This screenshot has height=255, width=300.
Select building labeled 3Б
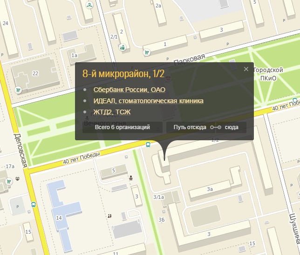coord(162,220)
